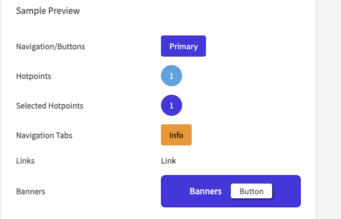
Task: Tap the number in the unselected hotpoint
Action: click(x=172, y=76)
